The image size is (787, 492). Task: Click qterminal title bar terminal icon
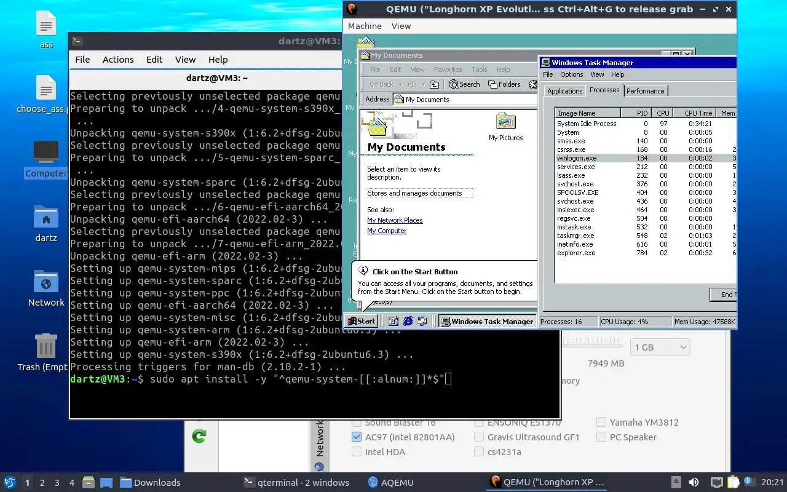pos(77,41)
